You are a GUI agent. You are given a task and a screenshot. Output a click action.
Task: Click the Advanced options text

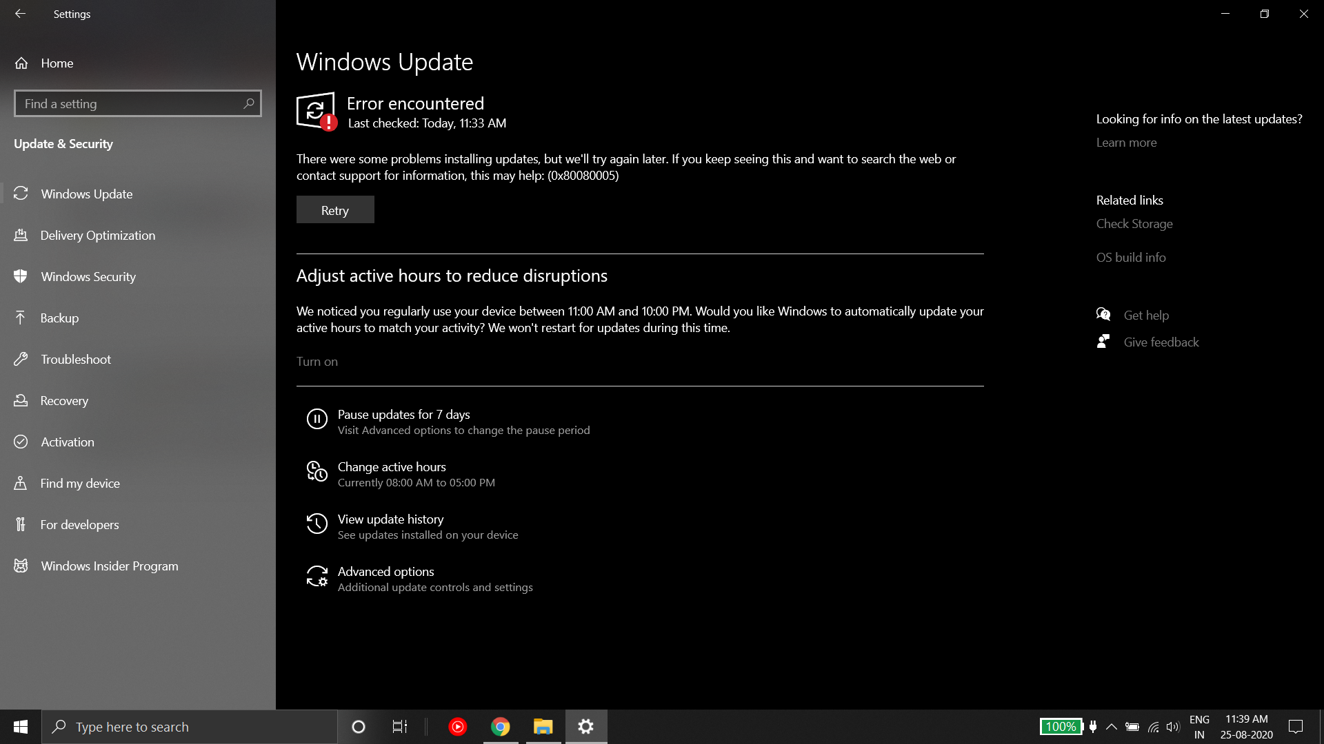(x=385, y=572)
